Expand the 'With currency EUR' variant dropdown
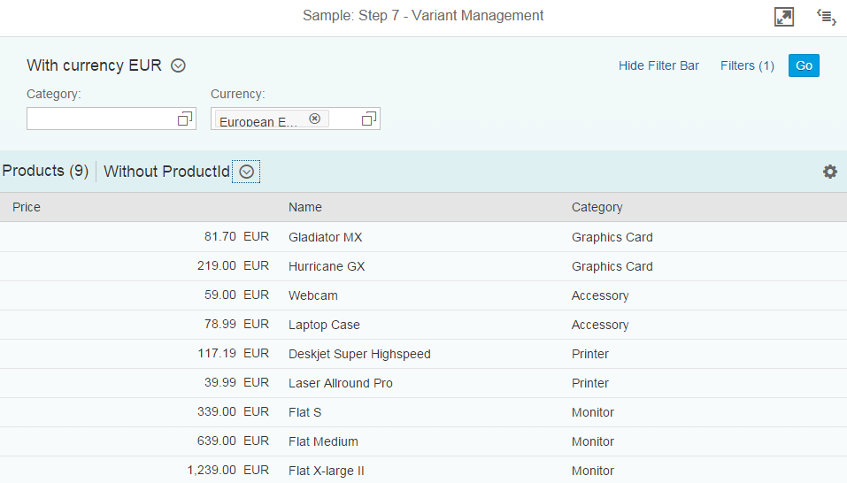The width and height of the screenshot is (847, 483). 178,65
